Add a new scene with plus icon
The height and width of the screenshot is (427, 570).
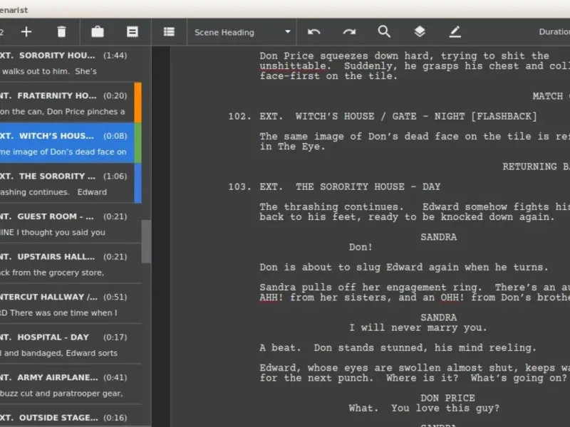coord(26,32)
